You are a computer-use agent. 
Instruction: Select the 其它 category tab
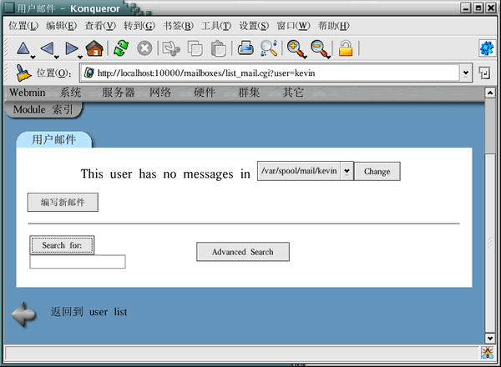pos(293,93)
